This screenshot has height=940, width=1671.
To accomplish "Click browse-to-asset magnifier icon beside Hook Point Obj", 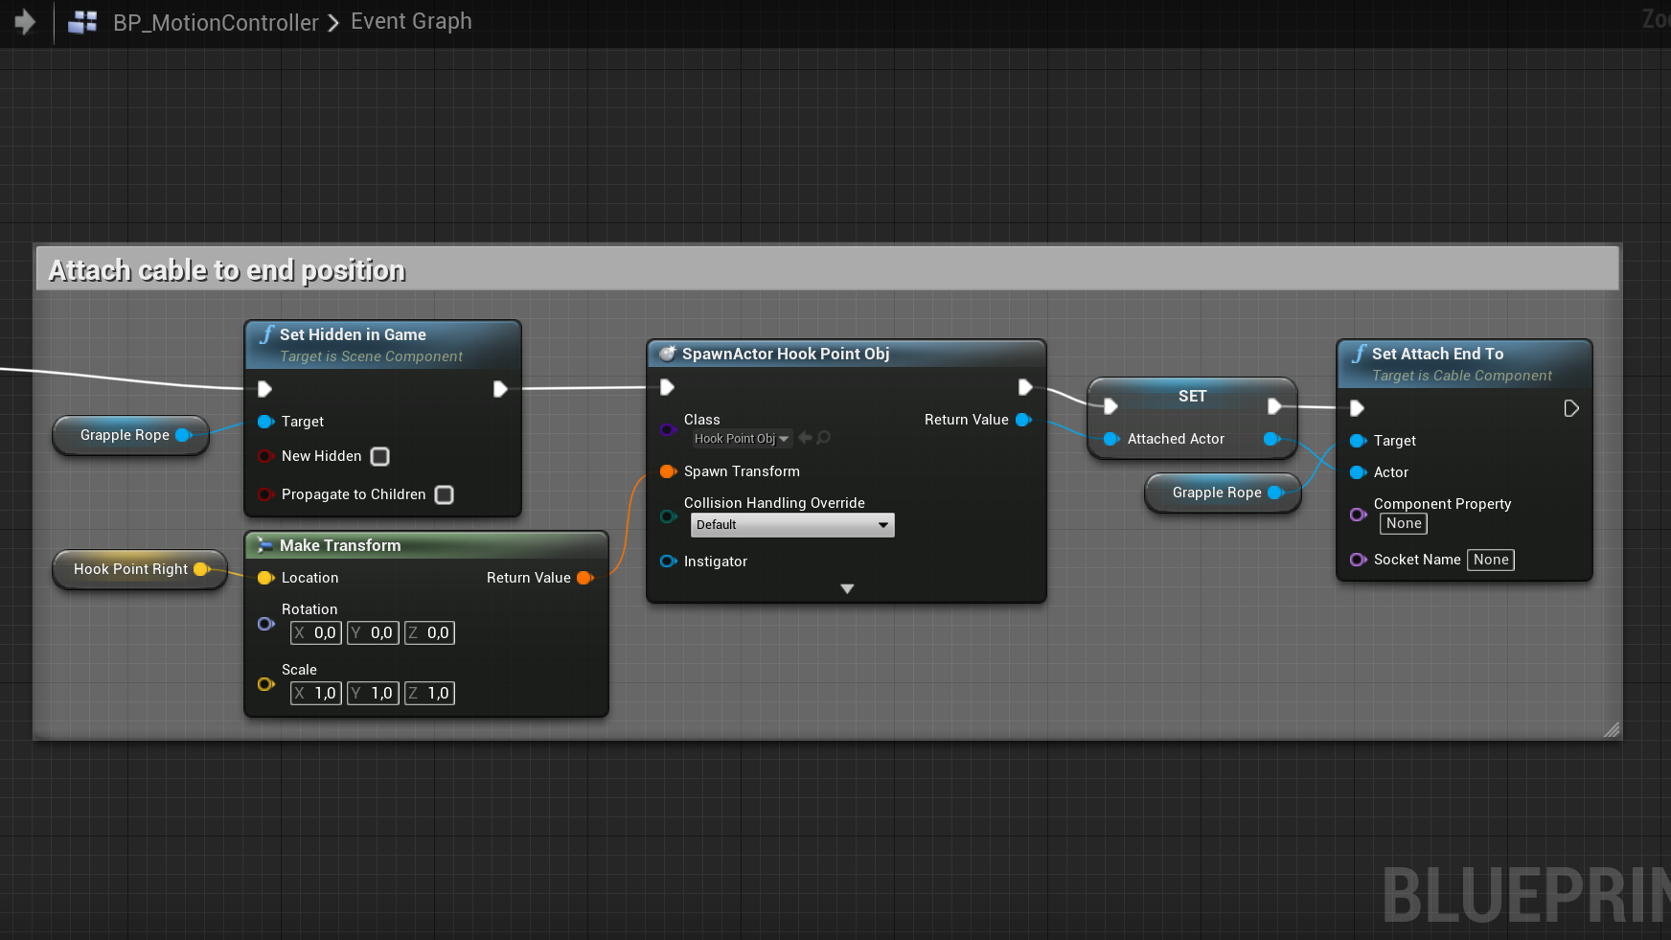I will pyautogui.click(x=824, y=438).
